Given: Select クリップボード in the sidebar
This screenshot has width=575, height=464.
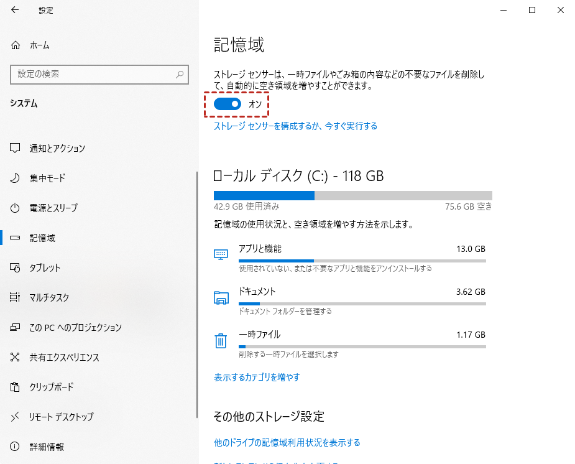Looking at the screenshot, I should tap(52, 387).
